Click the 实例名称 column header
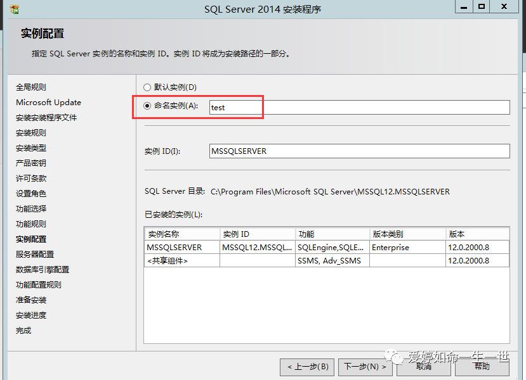The width and height of the screenshot is (526, 380). [182, 234]
